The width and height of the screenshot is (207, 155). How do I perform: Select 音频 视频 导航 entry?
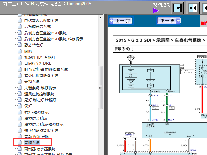(37, 137)
